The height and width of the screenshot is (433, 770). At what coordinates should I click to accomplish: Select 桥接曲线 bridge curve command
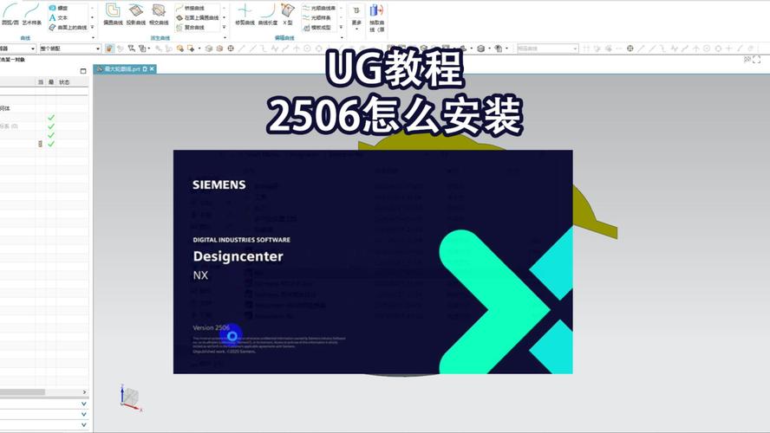click(190, 8)
